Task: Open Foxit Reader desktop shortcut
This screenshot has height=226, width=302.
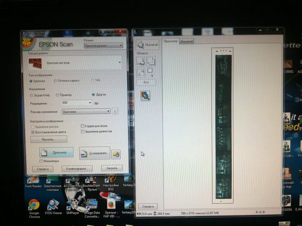Action: pos(33,182)
